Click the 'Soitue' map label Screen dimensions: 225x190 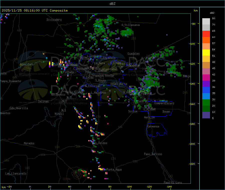click(133, 111)
